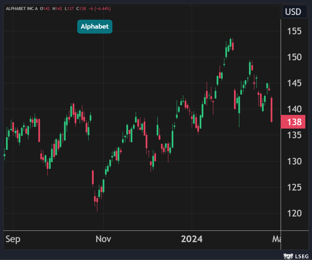Viewport: 312px width, 260px height.
Task: Click the last red candlestick on chart
Action: pos(271,110)
